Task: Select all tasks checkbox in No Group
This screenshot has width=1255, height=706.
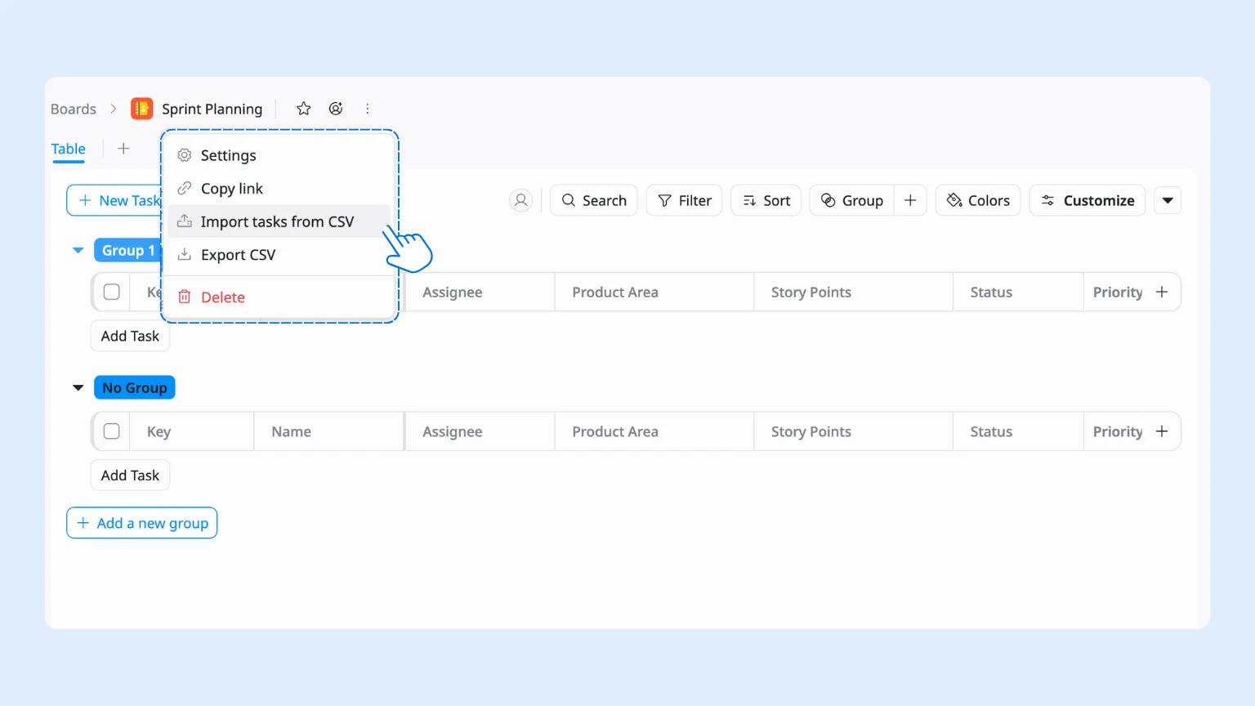Action: (x=112, y=431)
